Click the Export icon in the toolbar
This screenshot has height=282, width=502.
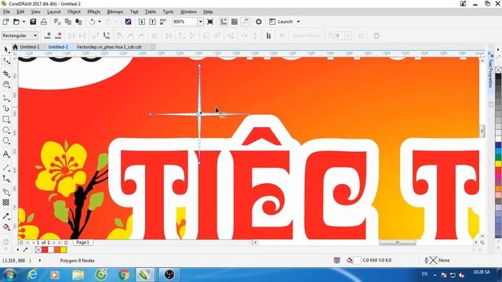tap(152, 22)
